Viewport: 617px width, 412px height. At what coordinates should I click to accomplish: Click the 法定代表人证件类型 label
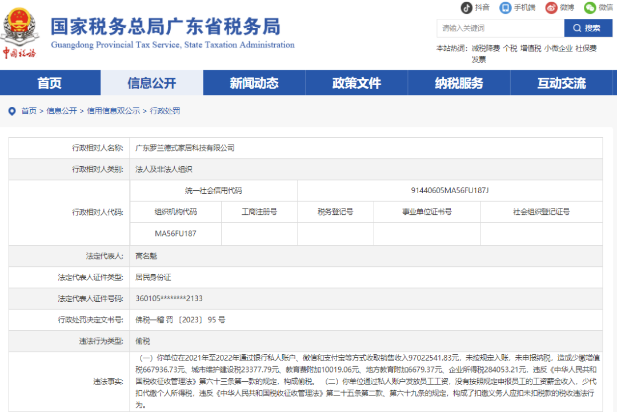tap(90, 277)
